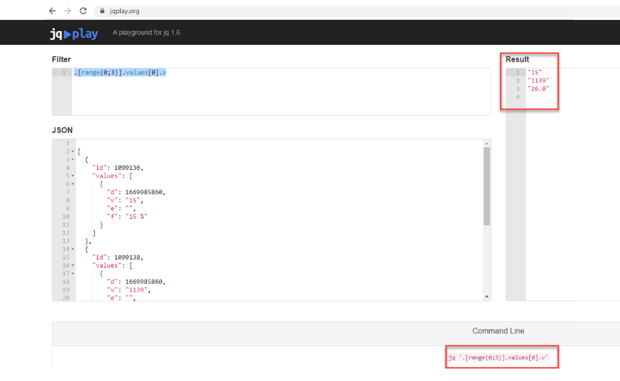Collapse the second object at line 14
The height and width of the screenshot is (381, 620).
tap(73, 249)
